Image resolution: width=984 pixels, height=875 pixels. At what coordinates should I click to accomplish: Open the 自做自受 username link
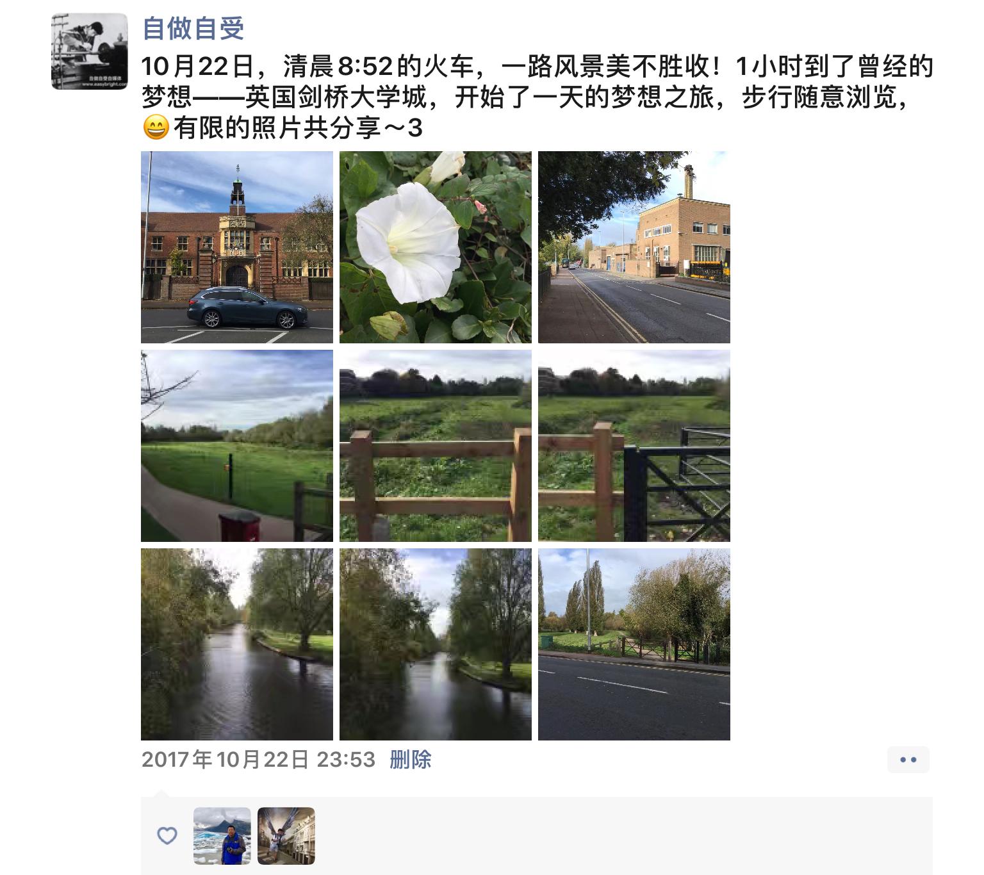pyautogui.click(x=193, y=29)
